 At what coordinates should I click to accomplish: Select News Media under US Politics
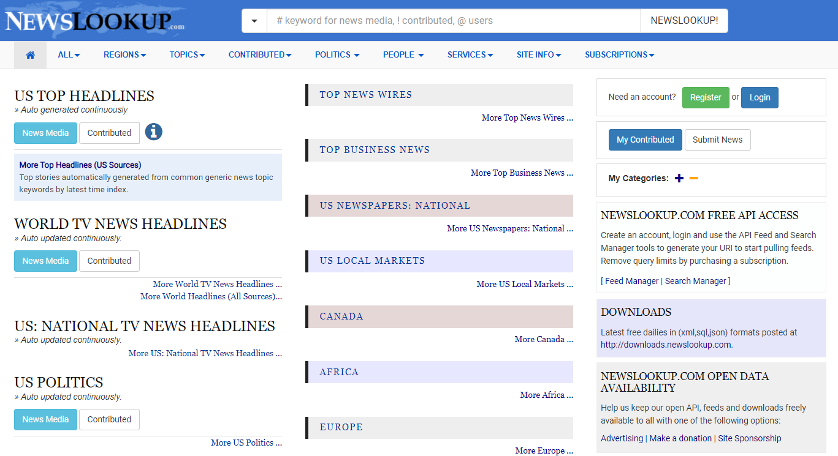point(45,419)
